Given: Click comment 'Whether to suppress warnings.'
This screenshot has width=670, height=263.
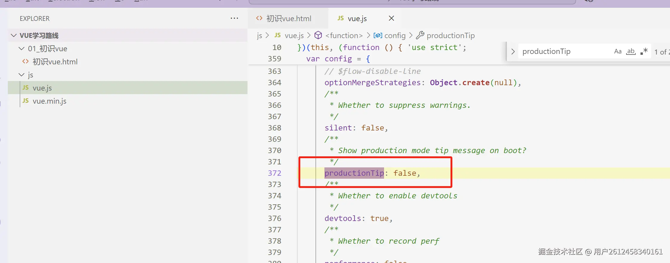Looking at the screenshot, I should coord(404,105).
